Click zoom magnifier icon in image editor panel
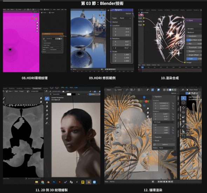 pos(41,98)
